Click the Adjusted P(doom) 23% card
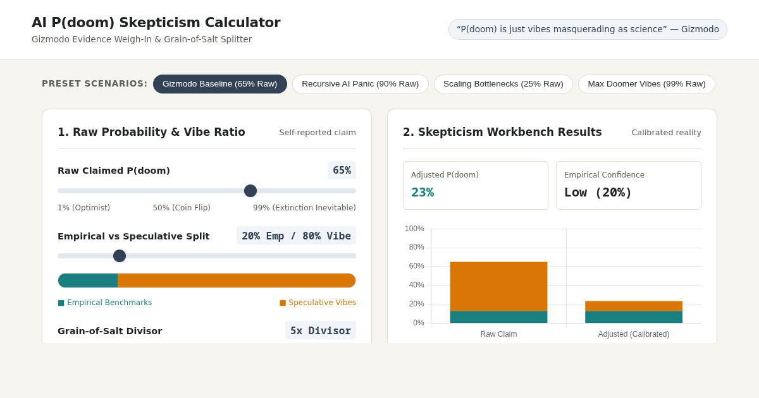The image size is (759, 398). tap(476, 185)
